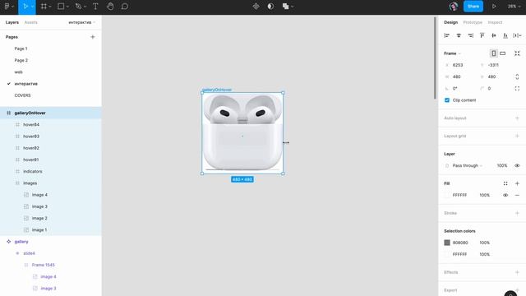
Task: Add a new page with plus icon
Action: (93, 37)
